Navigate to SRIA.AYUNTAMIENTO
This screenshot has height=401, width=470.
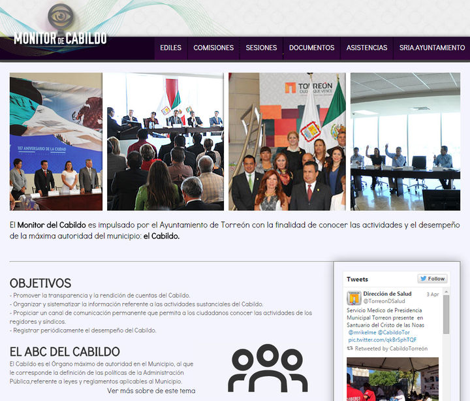pos(432,48)
